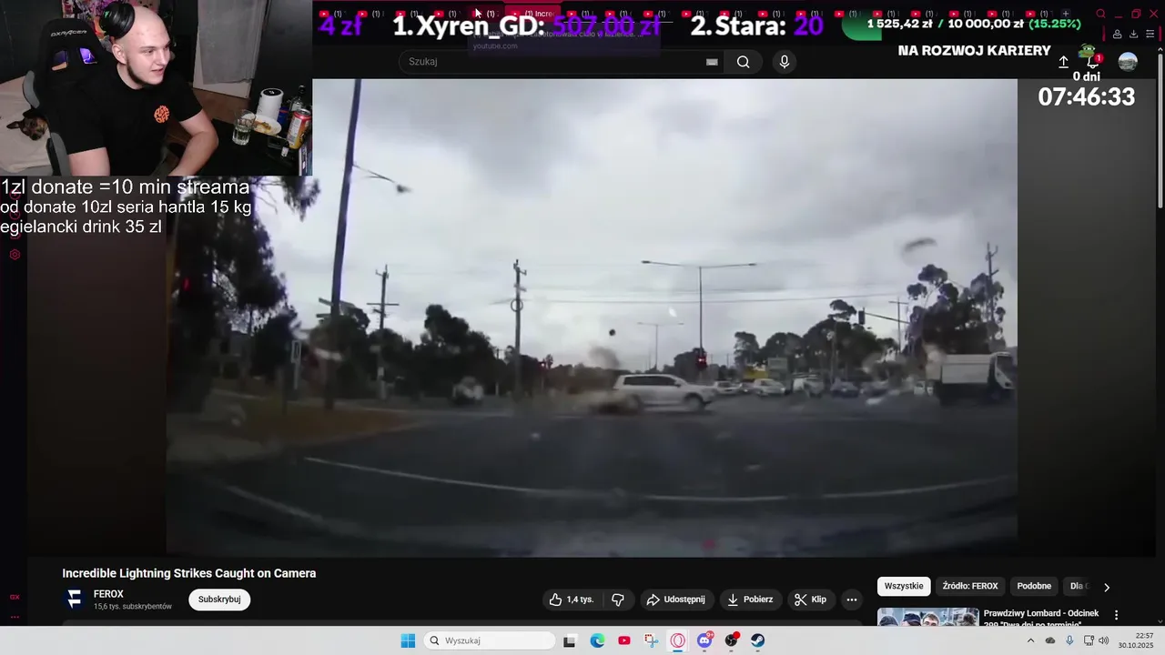
Task: Open Steam from taskbar
Action: coord(757,640)
